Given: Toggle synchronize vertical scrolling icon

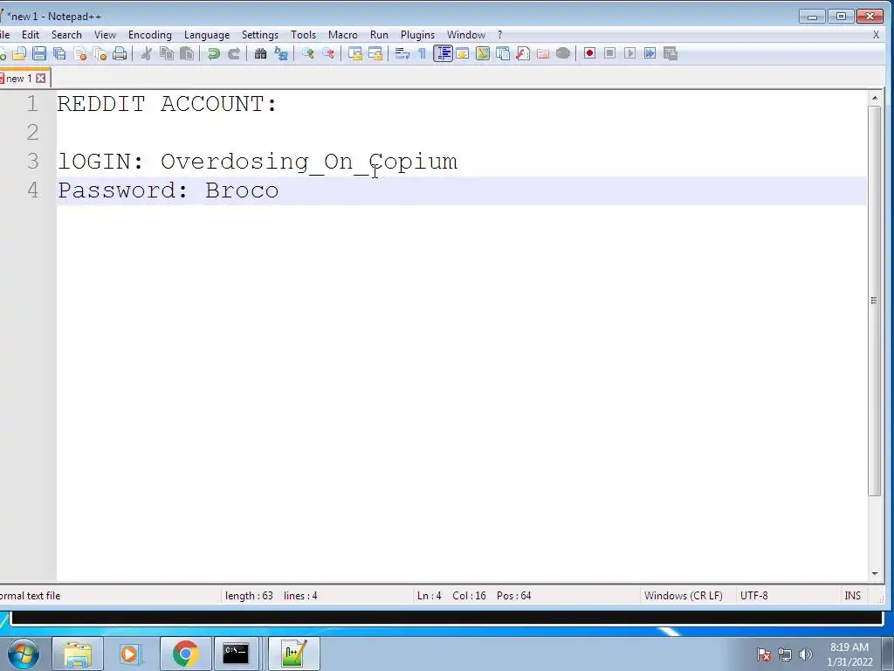Looking at the screenshot, I should pyautogui.click(x=355, y=53).
